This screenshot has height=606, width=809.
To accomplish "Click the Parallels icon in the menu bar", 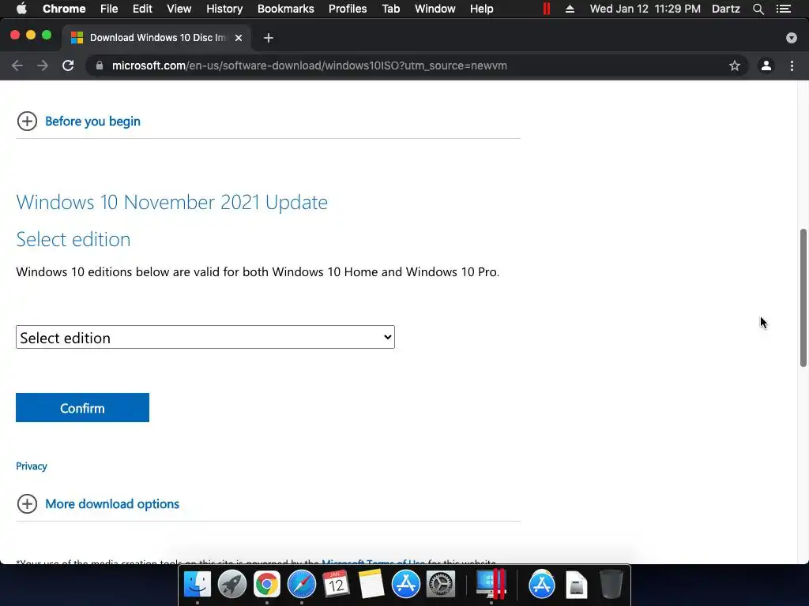I will click(x=547, y=9).
